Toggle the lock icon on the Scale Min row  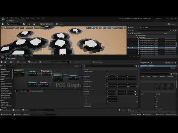[135, 92]
